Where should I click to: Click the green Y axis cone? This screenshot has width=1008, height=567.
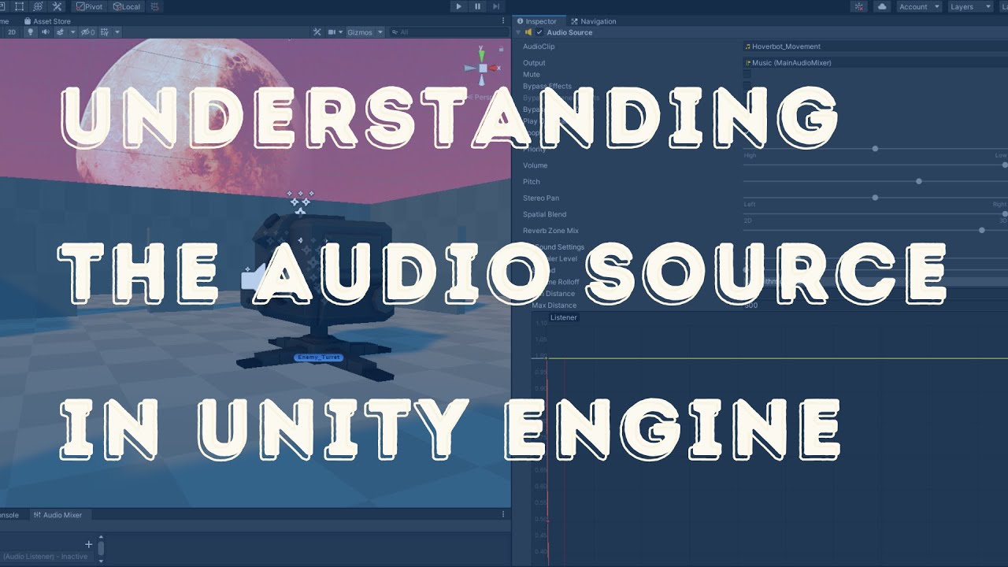point(481,54)
